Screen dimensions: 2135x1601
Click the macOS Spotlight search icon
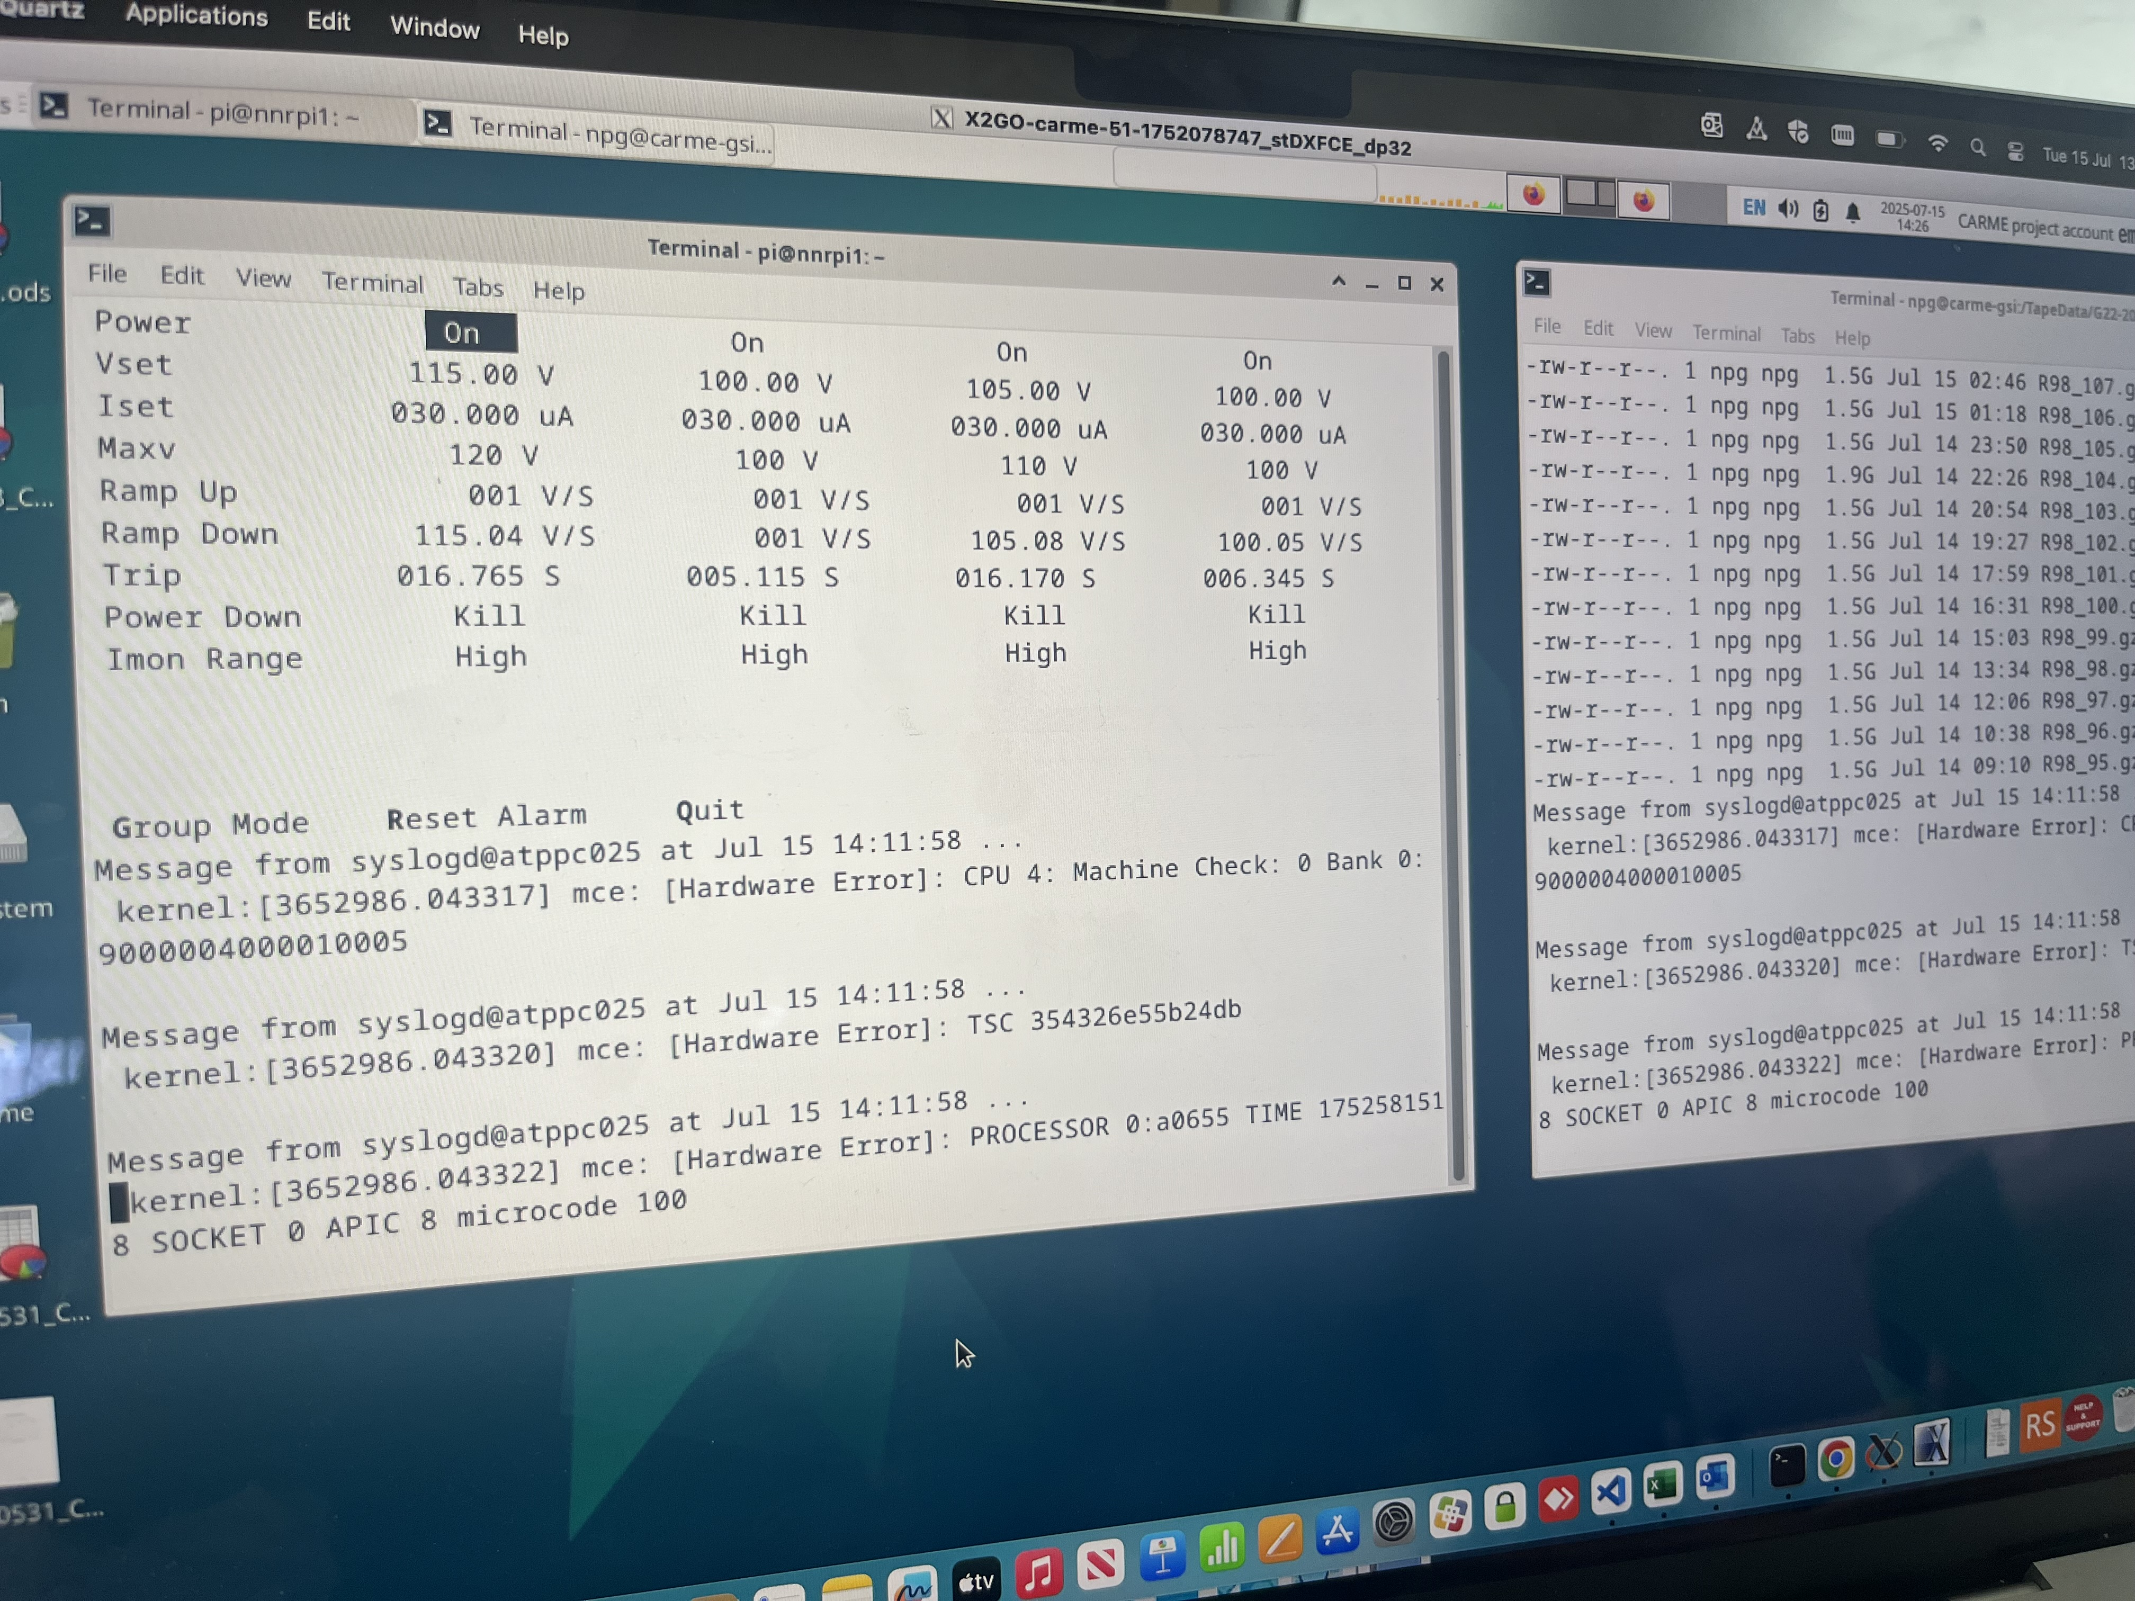point(1978,147)
